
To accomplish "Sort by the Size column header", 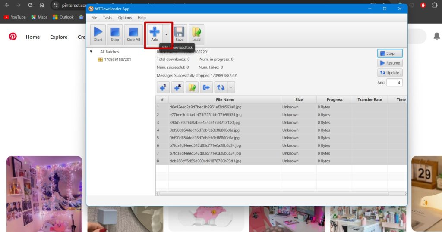I will tap(299, 99).
